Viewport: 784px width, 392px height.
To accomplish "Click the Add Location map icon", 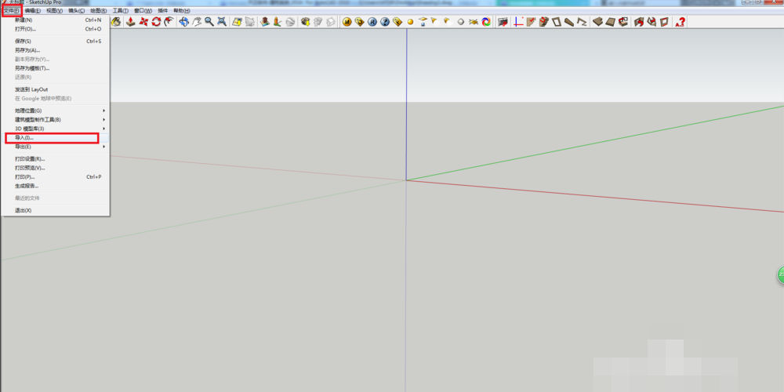I will [237, 21].
